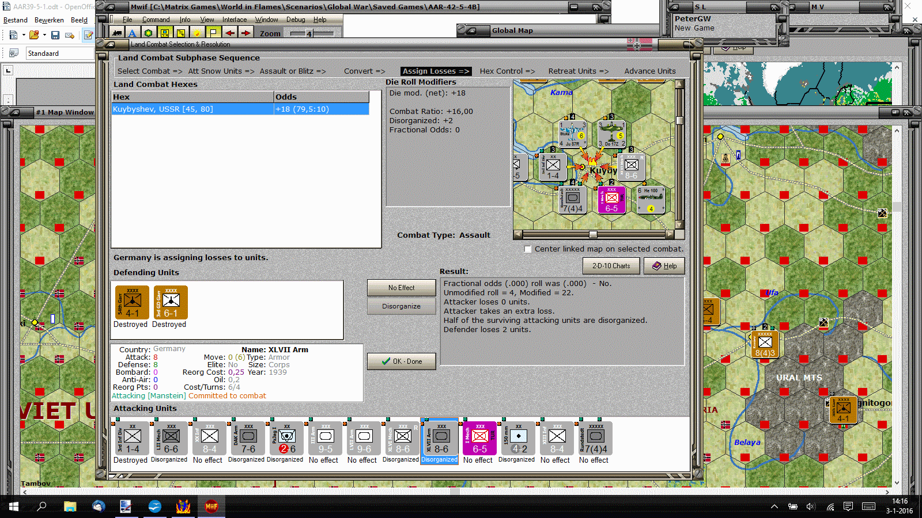This screenshot has height=518, width=922.
Task: Show hidden system tray icons
Action: point(774,506)
